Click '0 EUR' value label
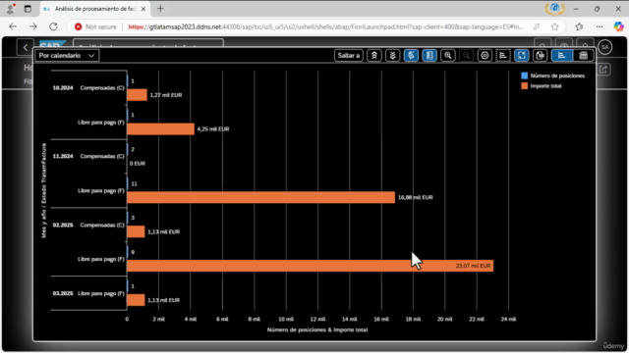The height and width of the screenshot is (353, 629). (138, 164)
